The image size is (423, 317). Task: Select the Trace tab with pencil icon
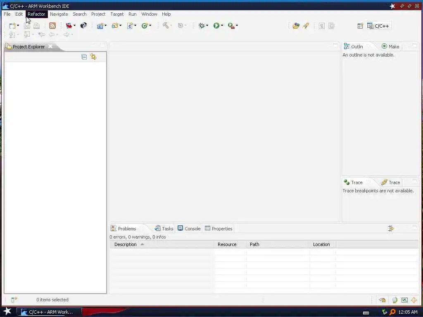click(x=390, y=182)
